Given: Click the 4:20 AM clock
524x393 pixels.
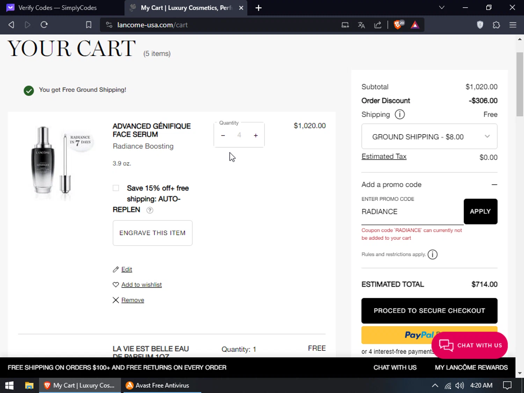Looking at the screenshot, I should coord(481,385).
